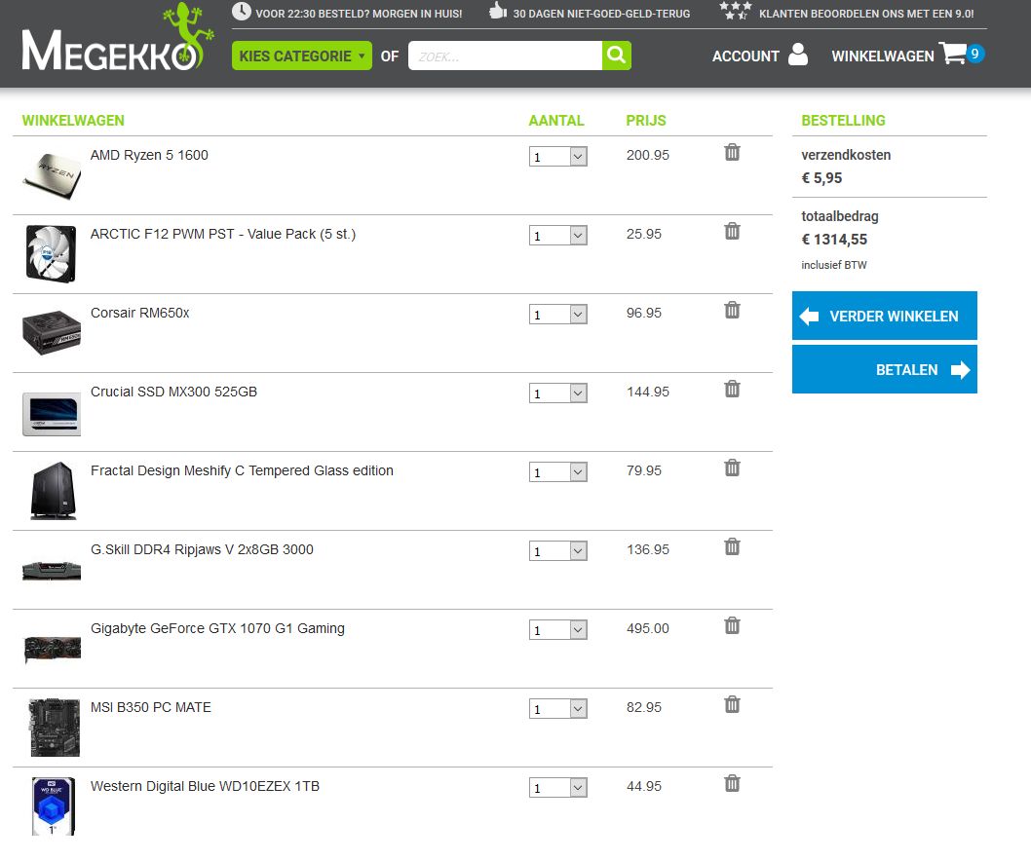Open the AMD Ryzen 5 1600 product link
1031x861 pixels.
tap(149, 155)
